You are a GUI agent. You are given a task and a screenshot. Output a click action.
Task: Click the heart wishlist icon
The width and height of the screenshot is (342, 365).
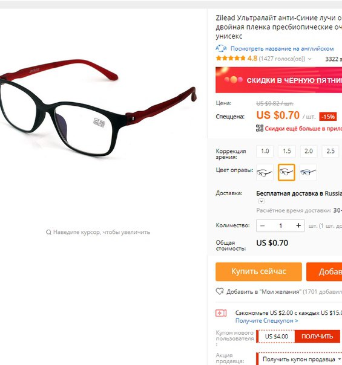(220, 291)
